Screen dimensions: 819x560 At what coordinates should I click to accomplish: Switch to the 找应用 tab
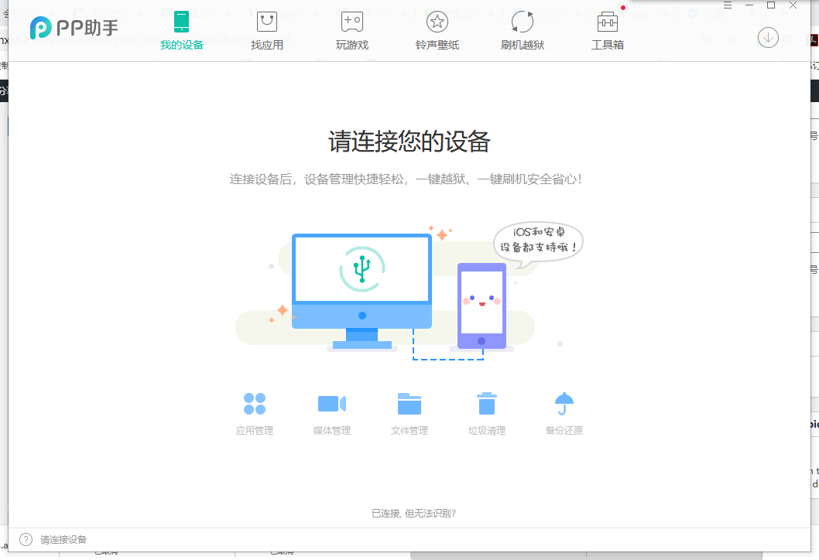pyautogui.click(x=267, y=31)
